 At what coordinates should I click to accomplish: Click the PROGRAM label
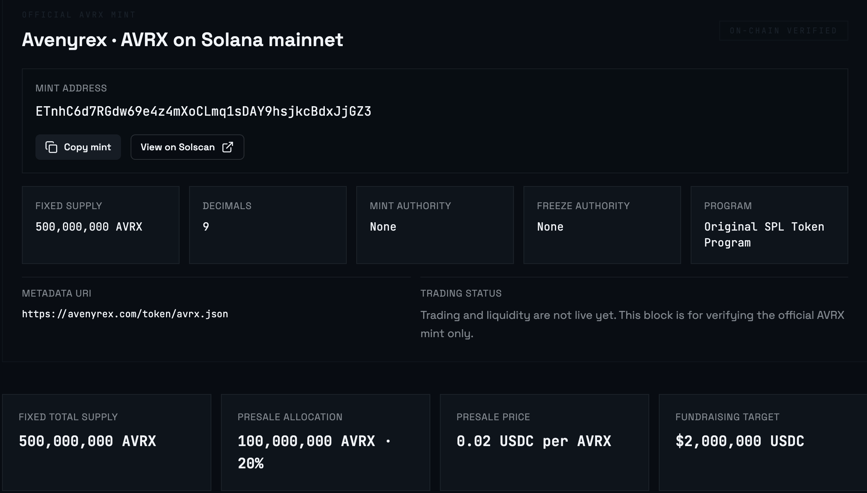click(728, 206)
